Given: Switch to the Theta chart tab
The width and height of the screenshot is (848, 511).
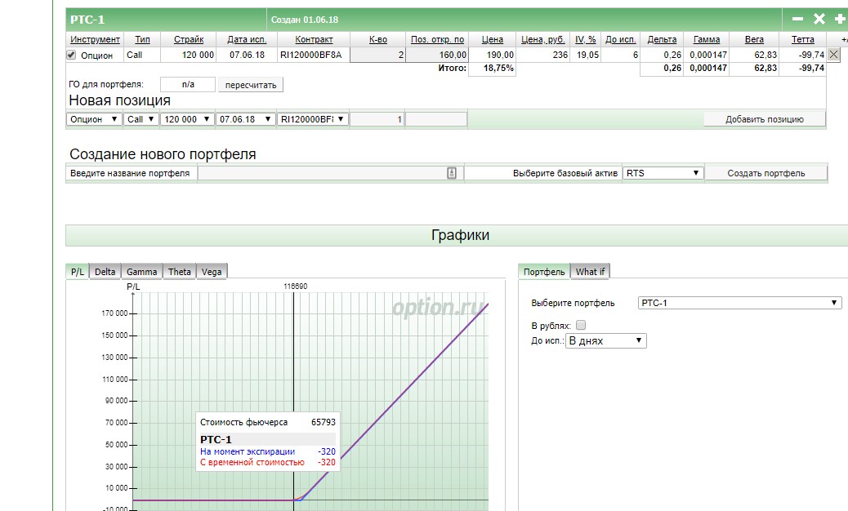Looking at the screenshot, I should 180,272.
